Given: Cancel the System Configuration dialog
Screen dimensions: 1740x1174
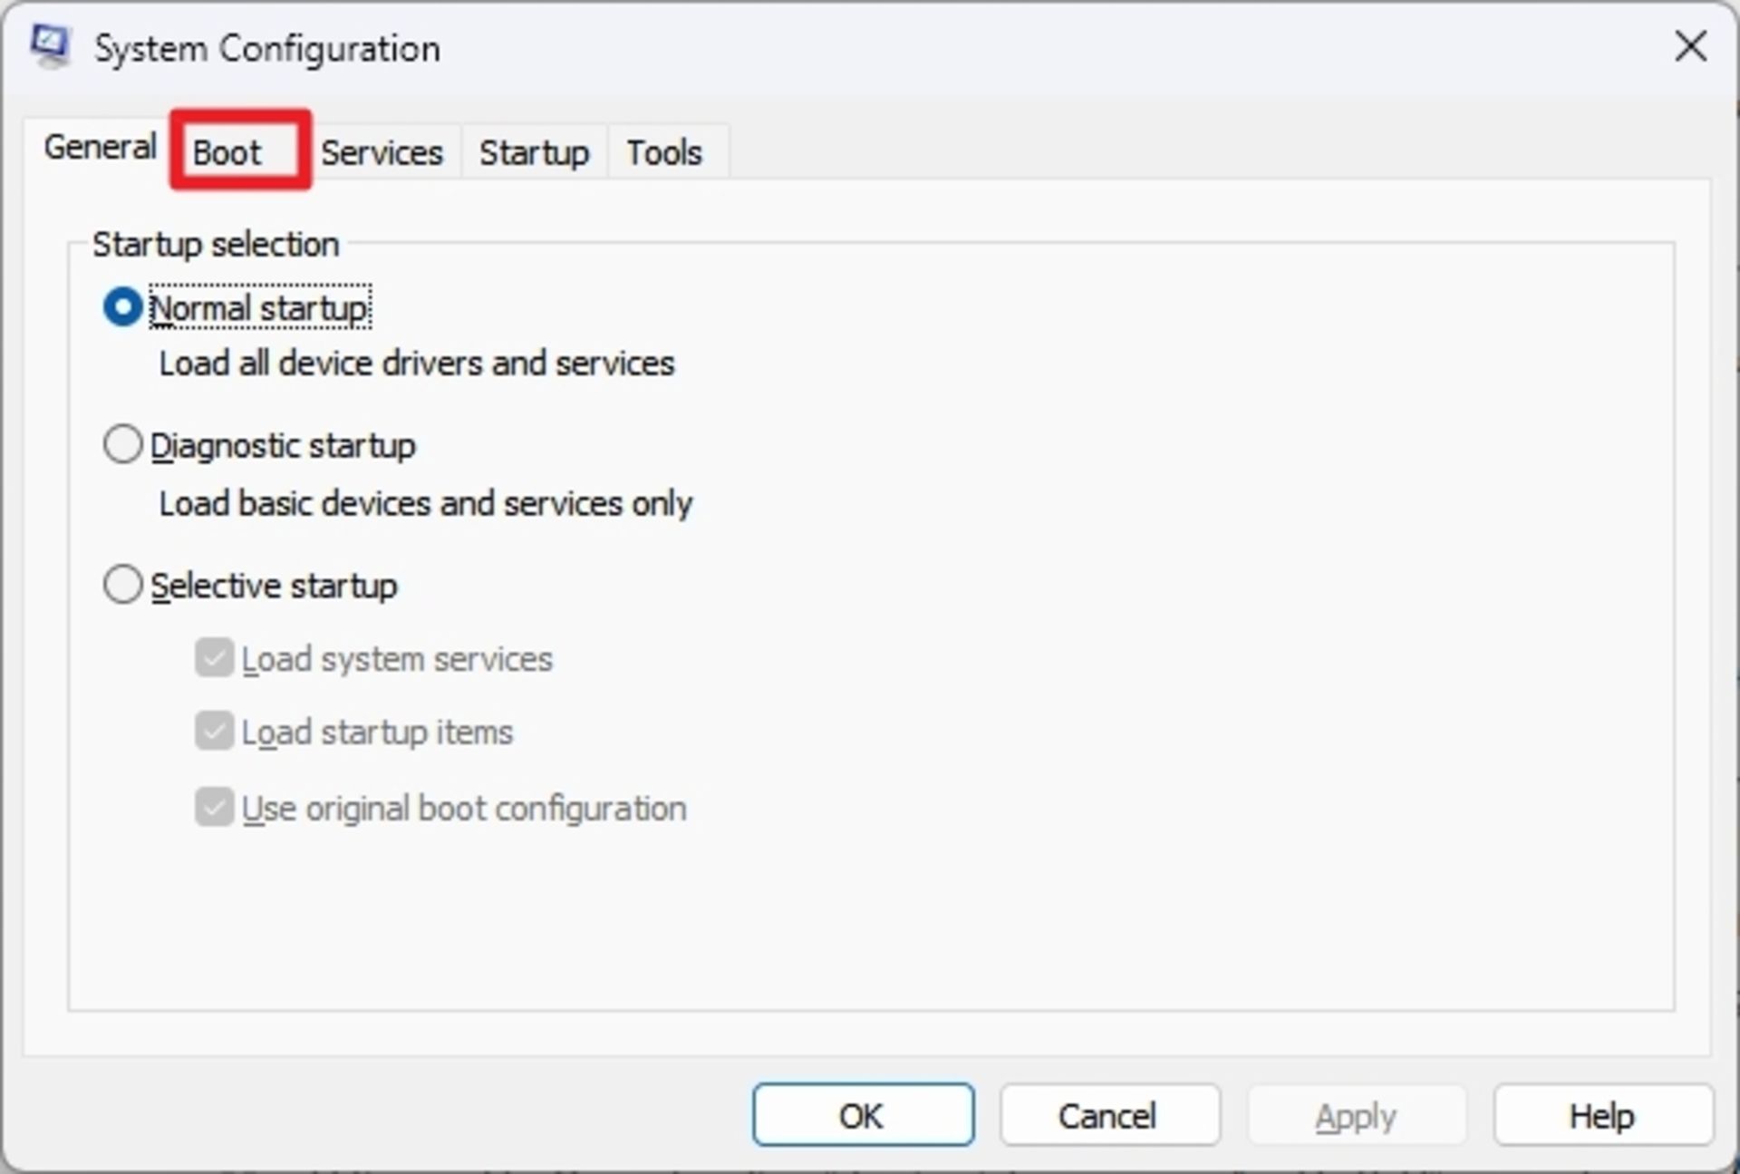Looking at the screenshot, I should (x=1108, y=1114).
